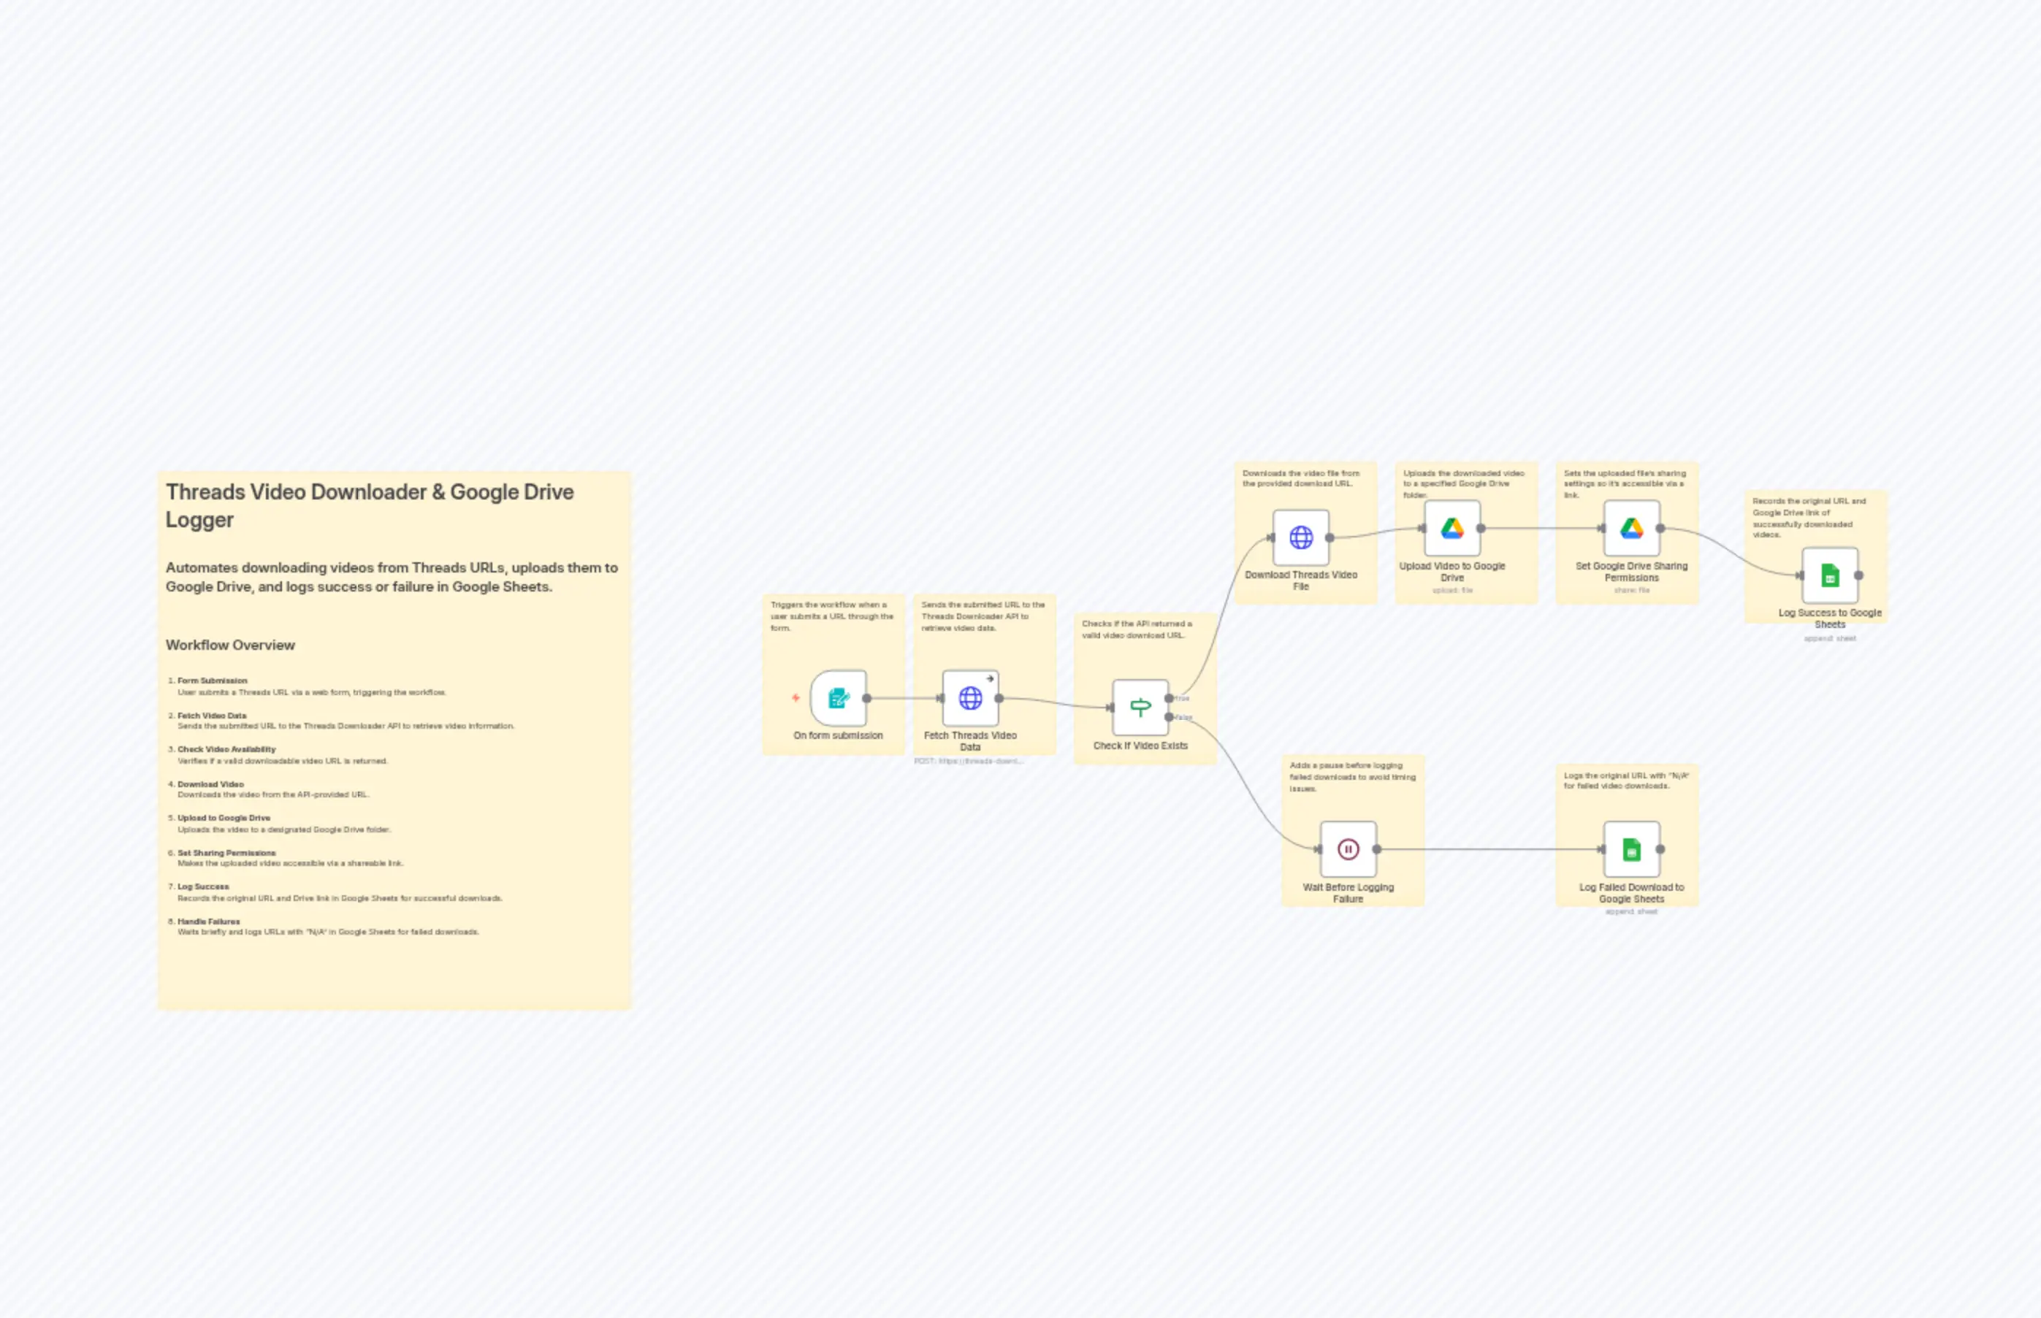Screen dimensions: 2041x1318
Task: Select the Upload Video to Google Drive node icon
Action: tap(1453, 528)
